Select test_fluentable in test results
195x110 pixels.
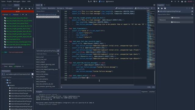[13, 39]
